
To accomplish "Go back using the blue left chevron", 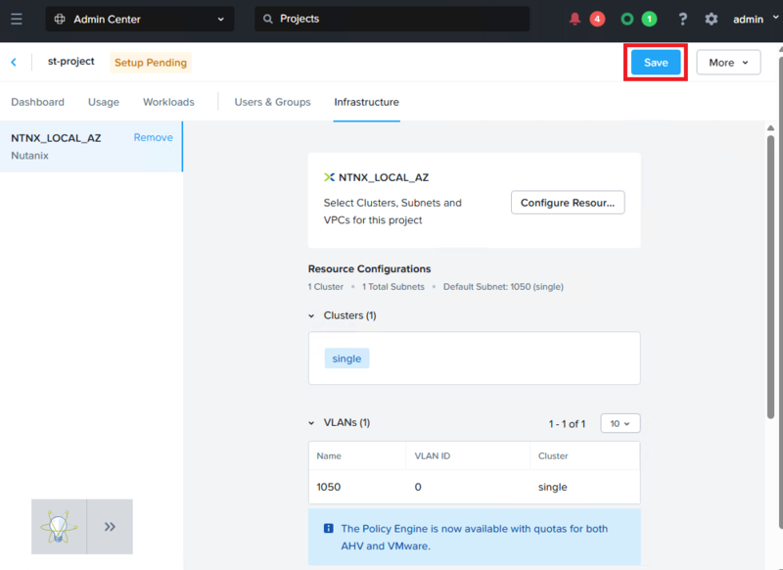I will (x=14, y=62).
